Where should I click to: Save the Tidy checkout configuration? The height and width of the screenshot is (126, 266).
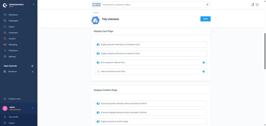pos(205,19)
